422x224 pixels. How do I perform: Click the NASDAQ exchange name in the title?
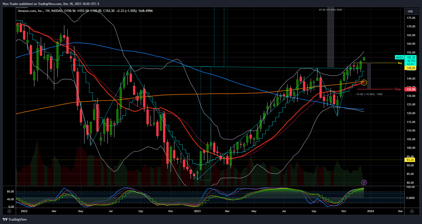click(57, 11)
